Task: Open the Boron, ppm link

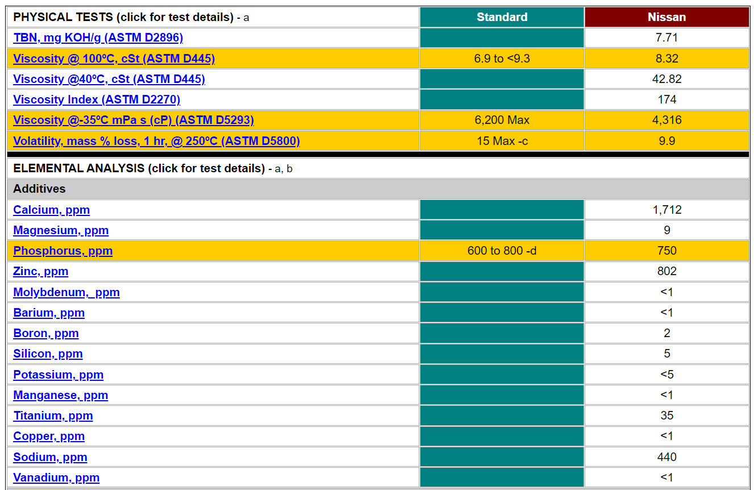Action: pos(45,333)
